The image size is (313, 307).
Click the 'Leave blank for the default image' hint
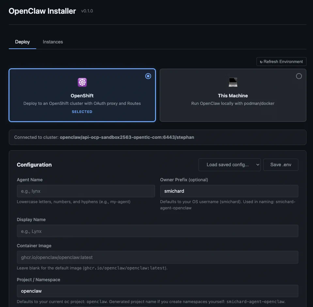[92, 268]
